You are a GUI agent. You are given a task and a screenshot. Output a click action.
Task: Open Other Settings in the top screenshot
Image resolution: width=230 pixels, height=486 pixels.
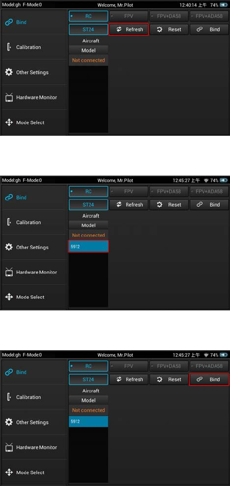point(34,72)
